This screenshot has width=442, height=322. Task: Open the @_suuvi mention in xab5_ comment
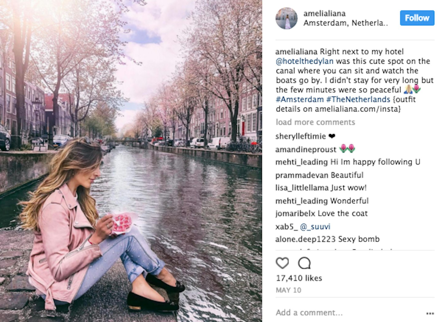[x=315, y=227]
